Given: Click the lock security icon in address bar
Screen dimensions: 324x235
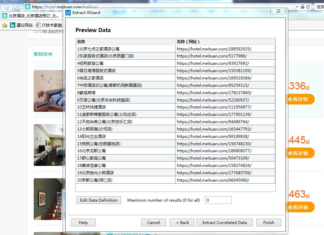Looking at the screenshot, I should point(303,7).
